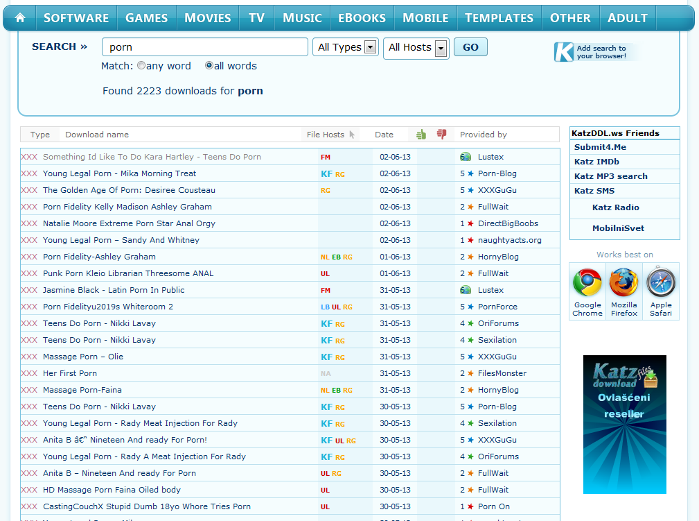Visit the Katz IMDb link
Viewport: 699px width, 521px height.
point(596,162)
